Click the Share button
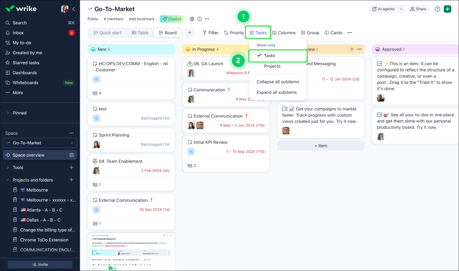 click(418, 9)
